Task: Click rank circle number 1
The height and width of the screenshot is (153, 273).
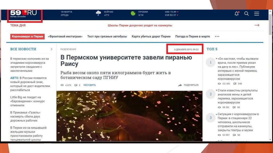Action: tap(211, 62)
